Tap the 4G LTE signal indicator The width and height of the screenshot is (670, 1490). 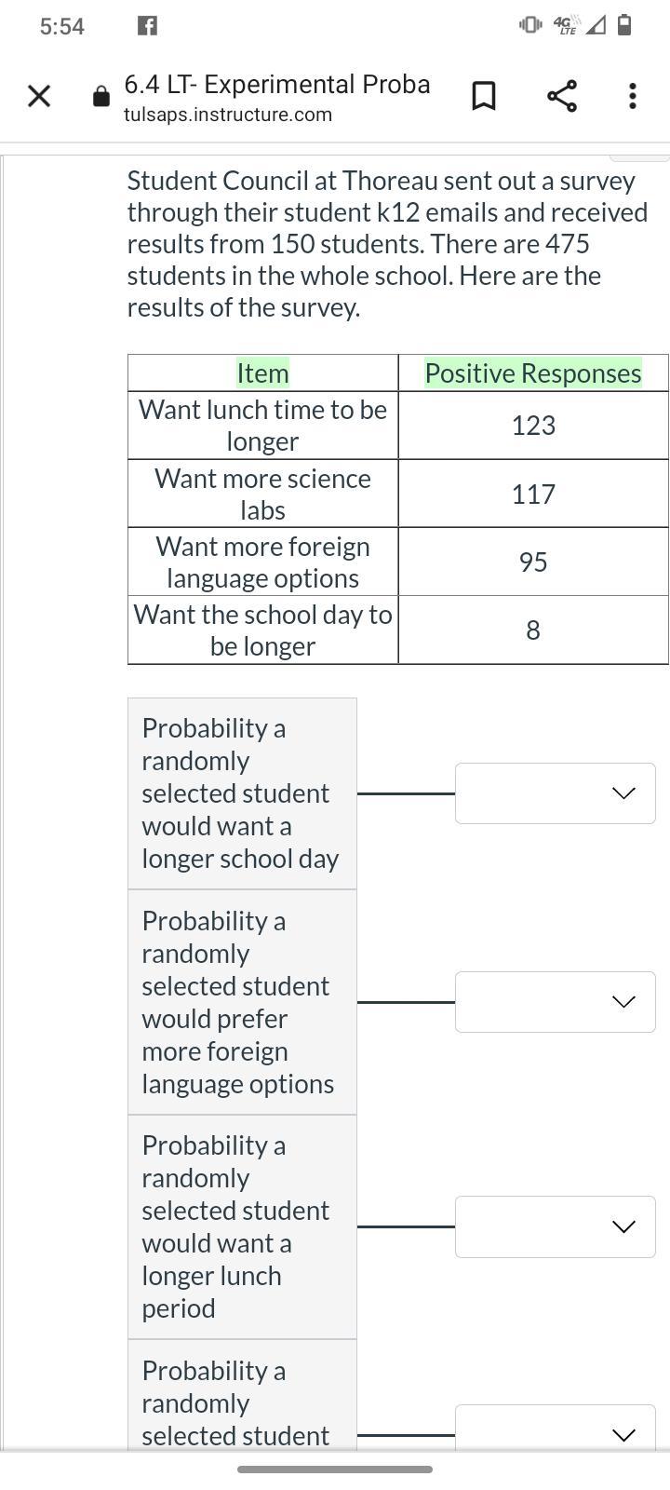coord(566,25)
